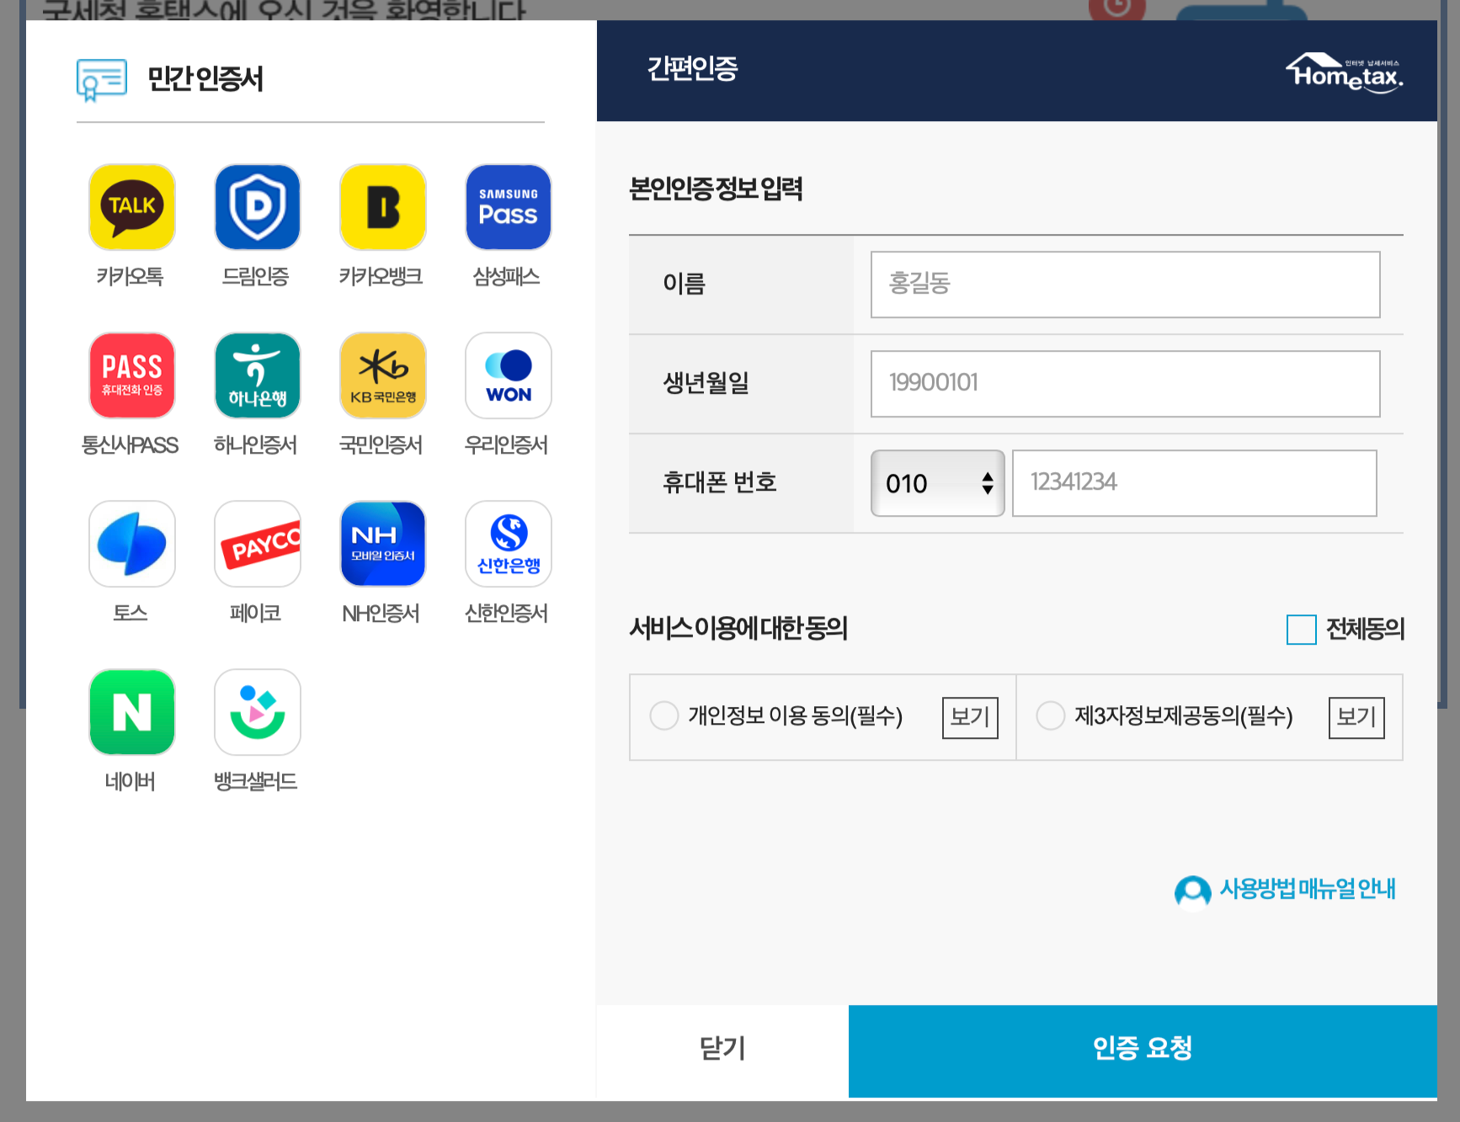The width and height of the screenshot is (1460, 1122).
Task: Choose the 드림인증 shield icon
Action: (258, 207)
